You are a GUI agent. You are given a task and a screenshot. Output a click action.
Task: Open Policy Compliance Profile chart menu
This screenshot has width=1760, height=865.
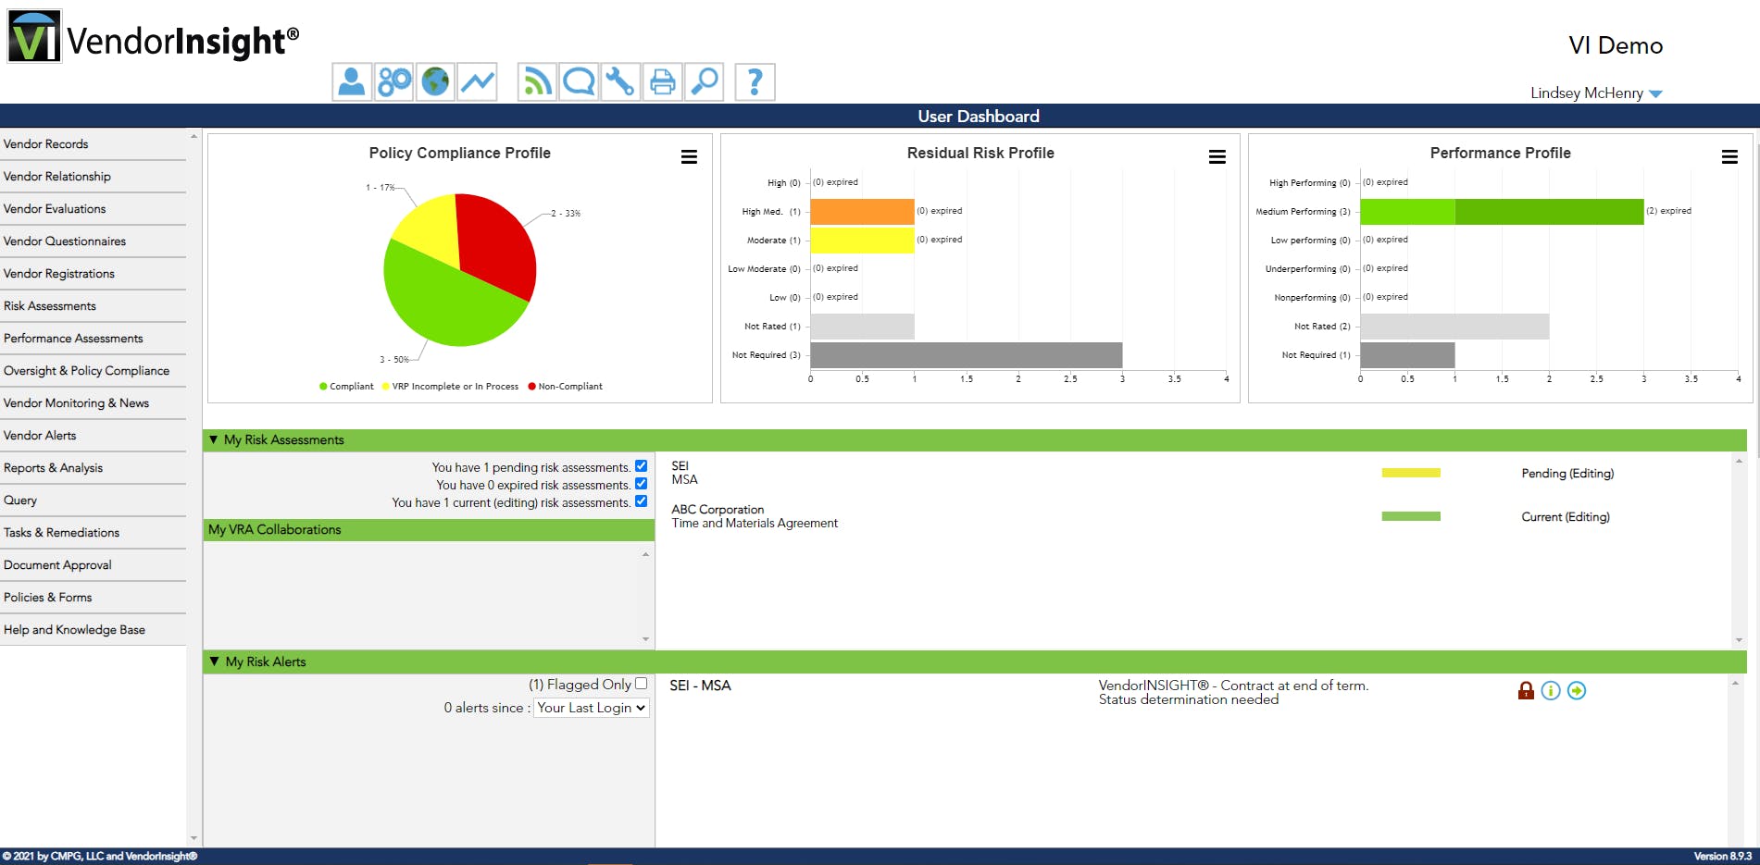click(689, 157)
